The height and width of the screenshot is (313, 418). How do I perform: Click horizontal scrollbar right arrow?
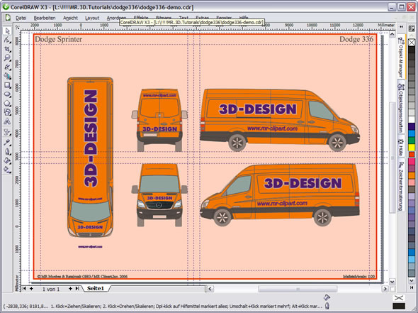(x=385, y=289)
